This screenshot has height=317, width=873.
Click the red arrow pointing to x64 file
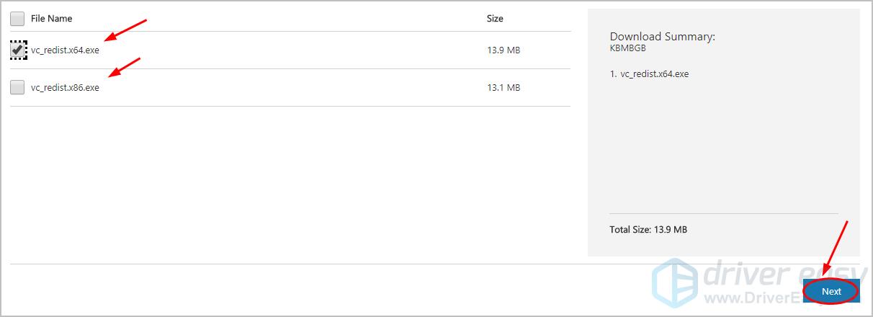click(x=125, y=30)
